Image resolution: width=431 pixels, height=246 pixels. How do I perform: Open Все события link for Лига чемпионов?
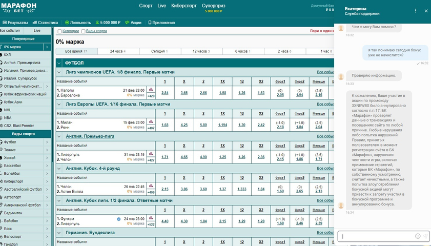pos(325,72)
